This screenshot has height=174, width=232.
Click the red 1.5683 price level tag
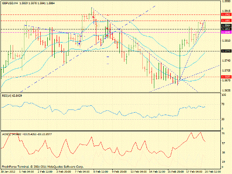pyautogui.click(x=226, y=77)
